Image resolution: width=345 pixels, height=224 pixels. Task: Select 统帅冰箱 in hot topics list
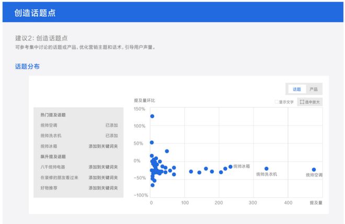click(49, 146)
